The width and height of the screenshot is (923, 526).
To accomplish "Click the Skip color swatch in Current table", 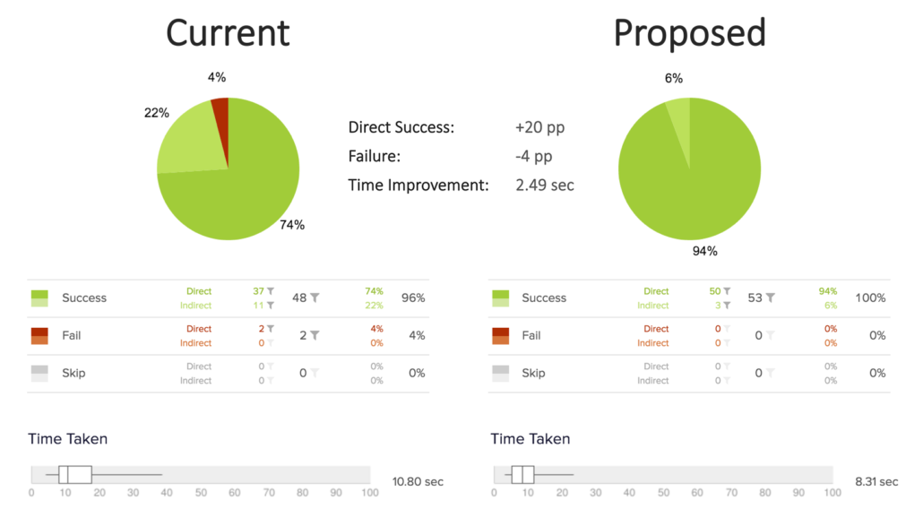I will point(39,374).
